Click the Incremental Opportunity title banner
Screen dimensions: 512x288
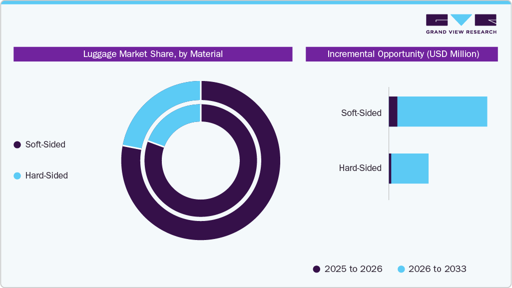[402, 54]
